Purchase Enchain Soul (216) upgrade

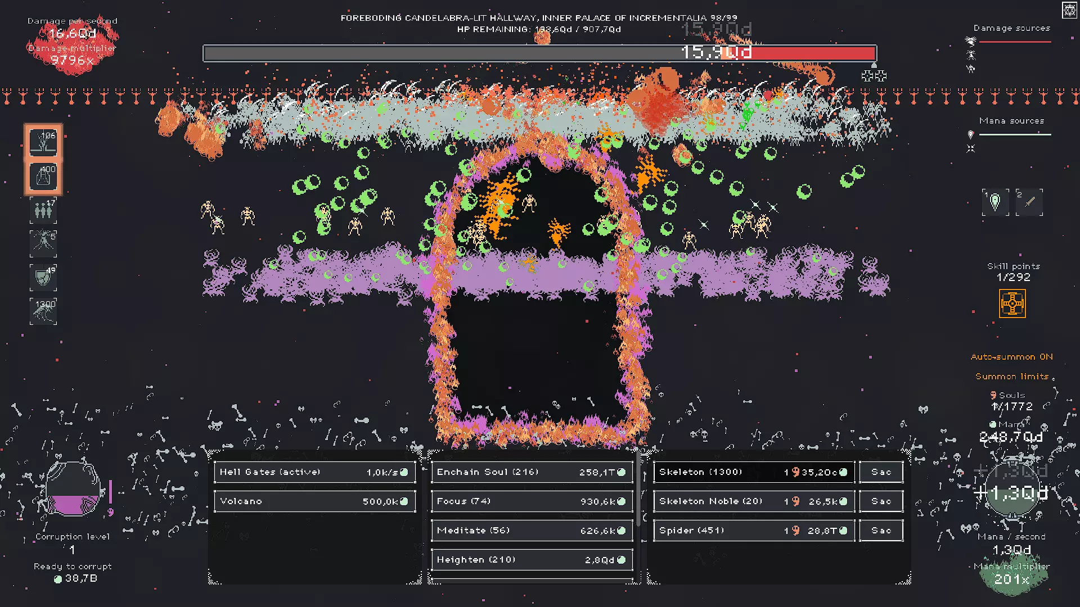pos(532,472)
